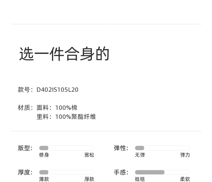The height and width of the screenshot is (182, 212).
Task: Click the 厚度 thickness slider bar
Action: tap(67, 172)
